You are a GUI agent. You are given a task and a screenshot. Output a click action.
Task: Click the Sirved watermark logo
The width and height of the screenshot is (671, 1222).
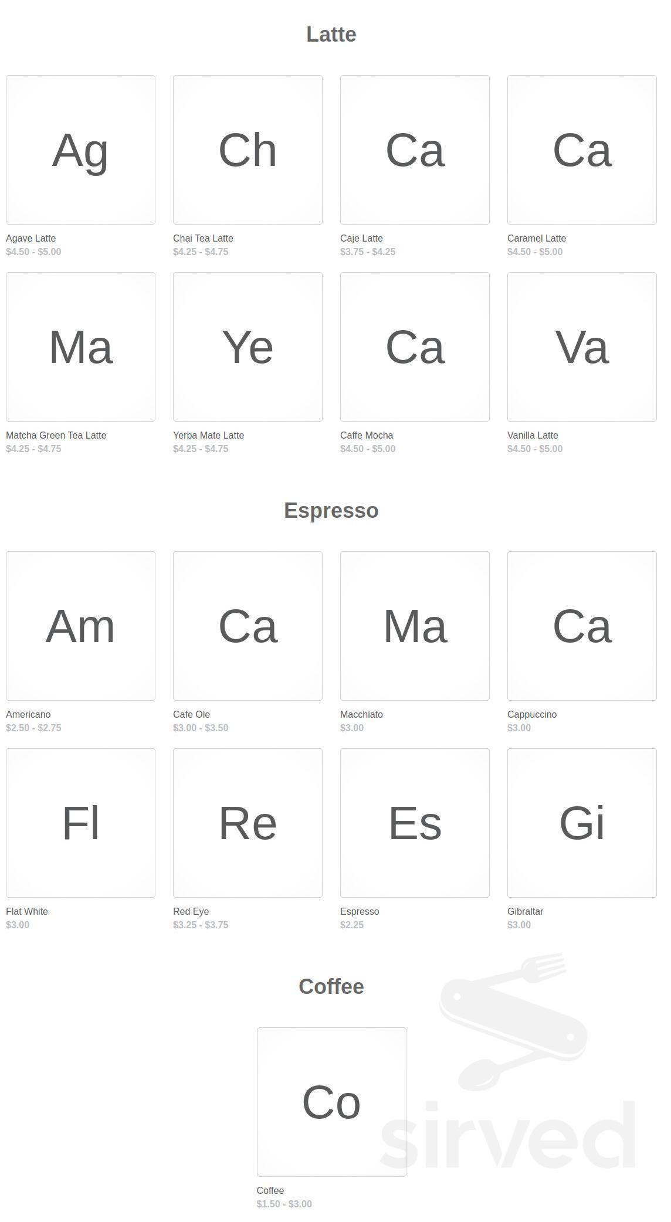[x=509, y=1067]
